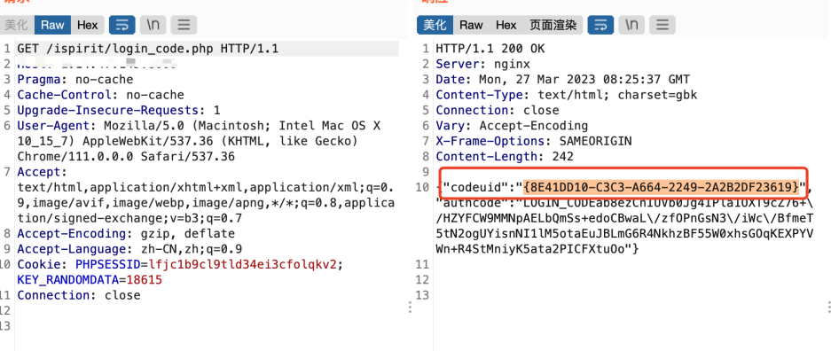Viewport: 831px width, 351px height.
Task: Click the PHPSESSID cookie value
Action: 243,264
